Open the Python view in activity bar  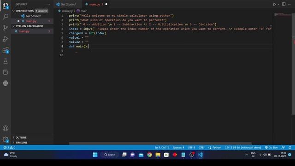[x=6, y=83]
